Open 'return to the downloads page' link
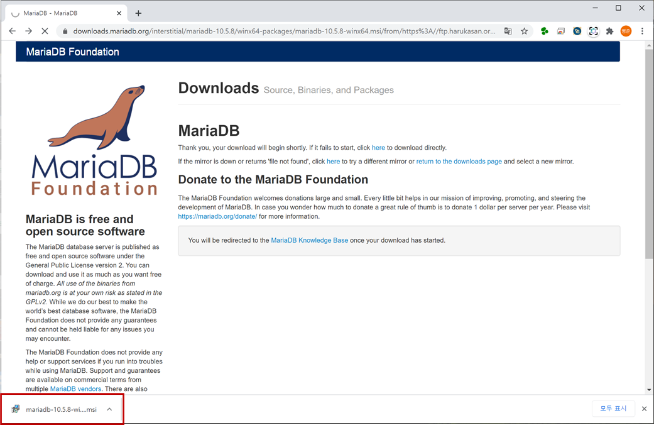 click(x=459, y=162)
